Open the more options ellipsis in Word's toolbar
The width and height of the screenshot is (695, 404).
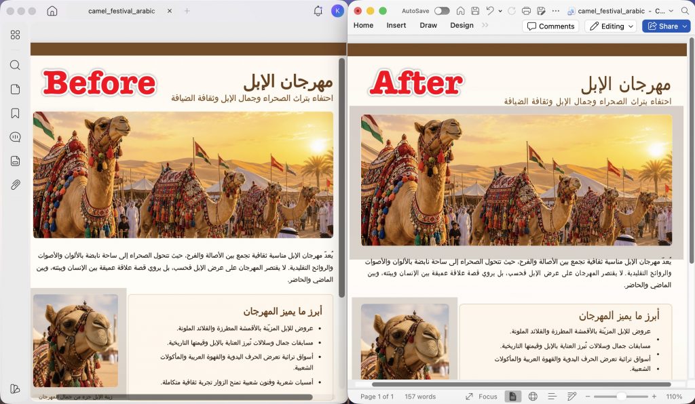[x=555, y=11]
